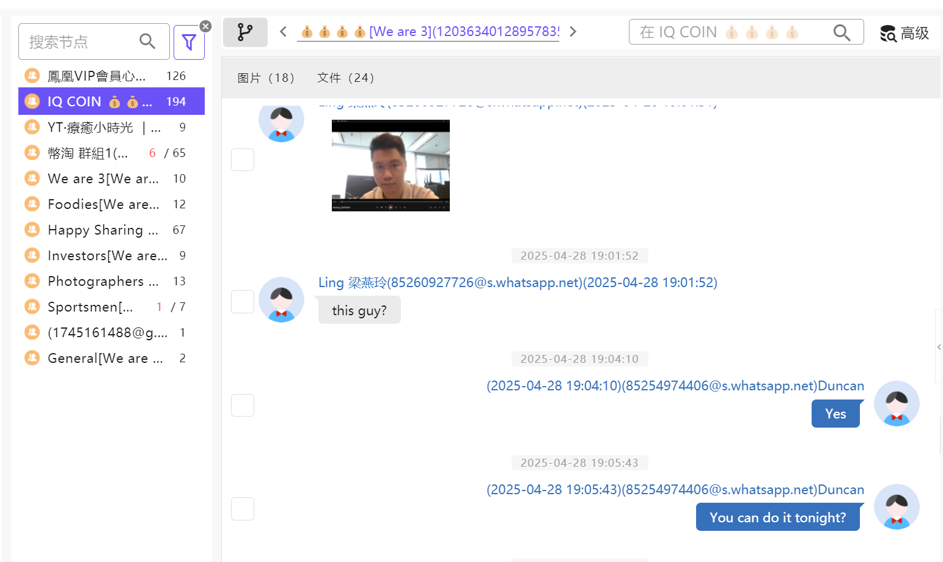This screenshot has width=943, height=562.
Task: Go to next chat with right chevron
Action: (x=573, y=32)
